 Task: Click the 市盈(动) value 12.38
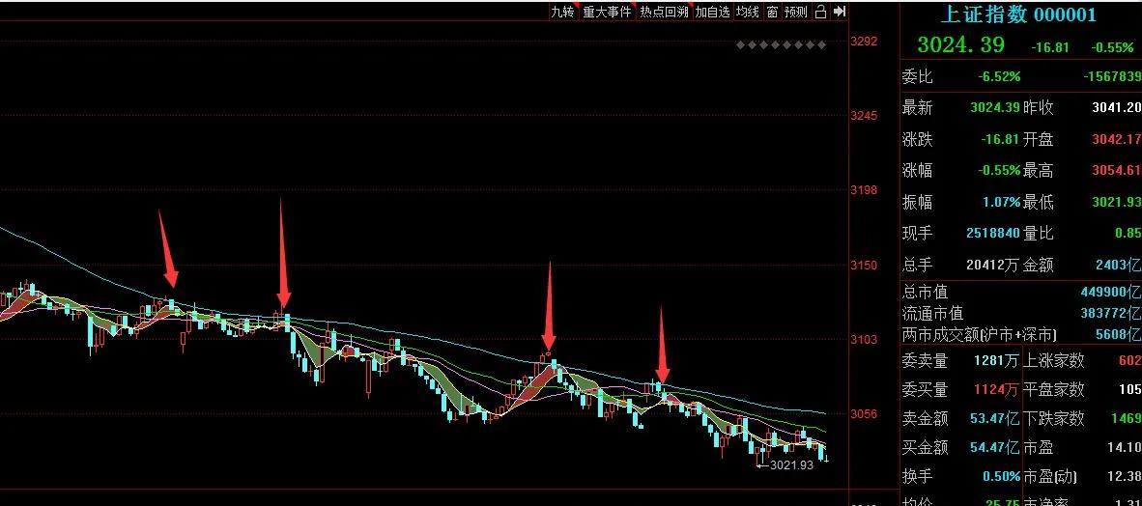1125,476
